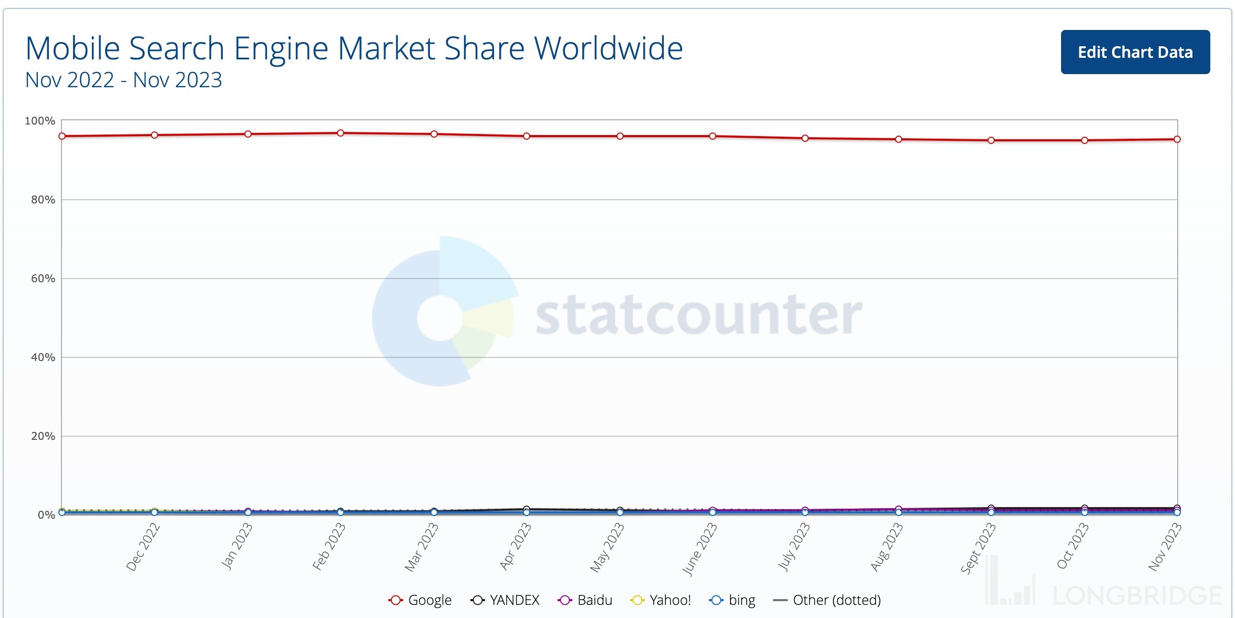Click the statcounter watermark text
Screen dimensions: 1235x618
698,315
